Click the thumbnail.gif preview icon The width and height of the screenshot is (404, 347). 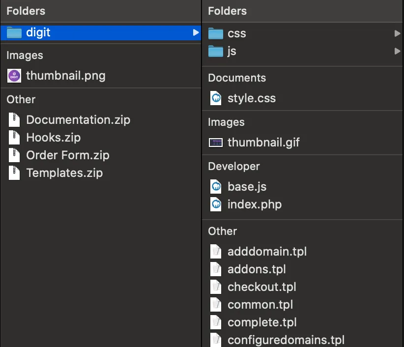pos(216,143)
